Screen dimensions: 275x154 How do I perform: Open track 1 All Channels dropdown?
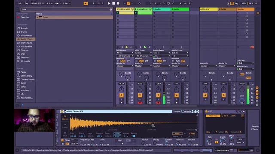click(x=125, y=56)
